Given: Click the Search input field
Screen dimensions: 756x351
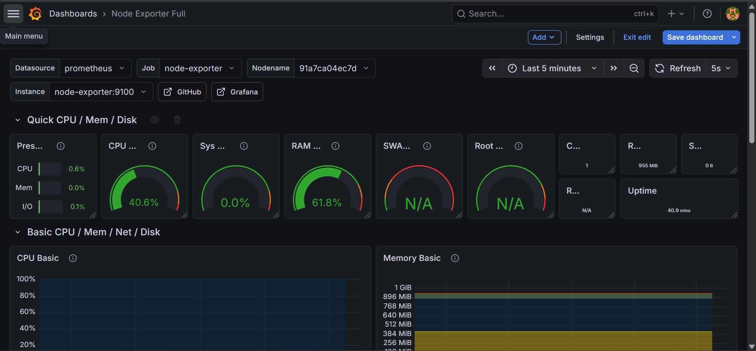Looking at the screenshot, I should (555, 14).
